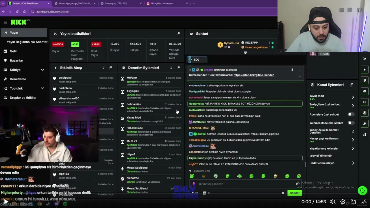Expand the pinned message chevron
This screenshot has width=370, height=208.
pos(300,76)
